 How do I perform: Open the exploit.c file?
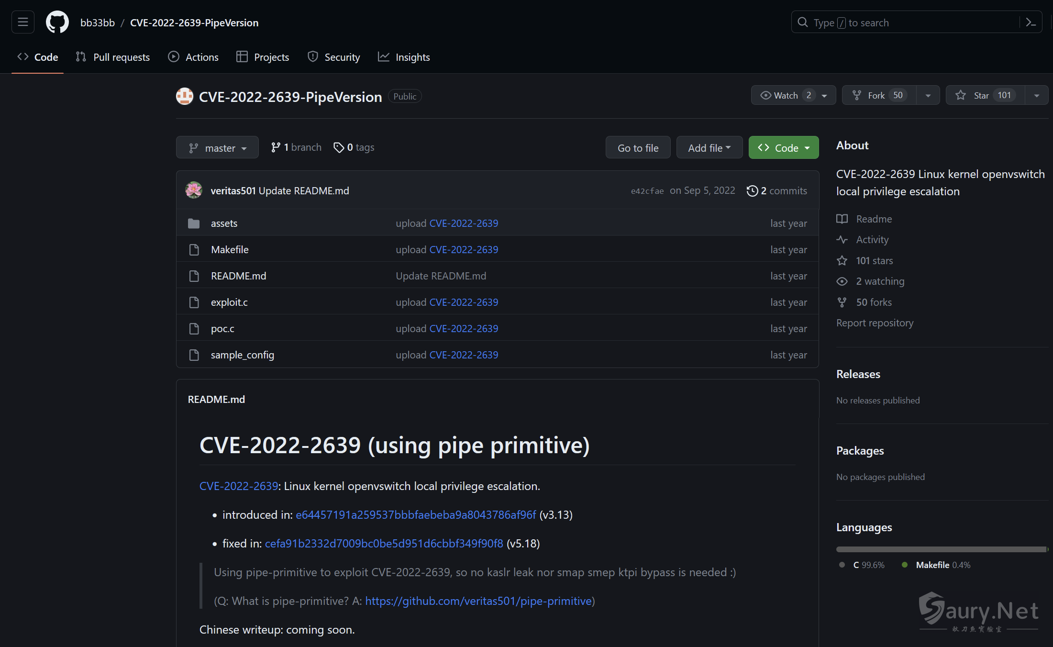pyautogui.click(x=229, y=302)
